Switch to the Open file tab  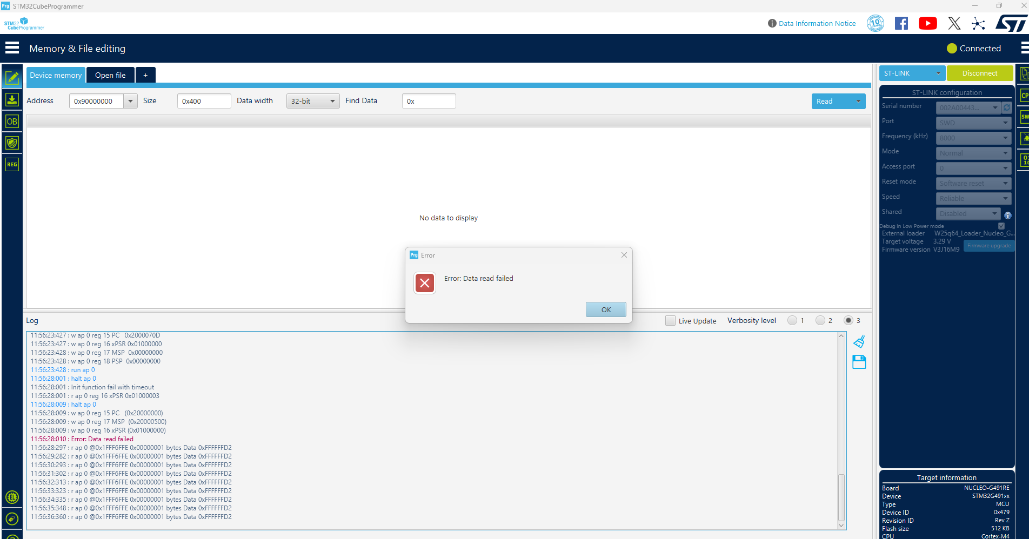pos(110,75)
